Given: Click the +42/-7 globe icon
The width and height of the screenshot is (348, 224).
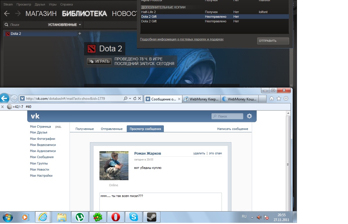Looking at the screenshot, I should pyautogui.click(x=10, y=107).
